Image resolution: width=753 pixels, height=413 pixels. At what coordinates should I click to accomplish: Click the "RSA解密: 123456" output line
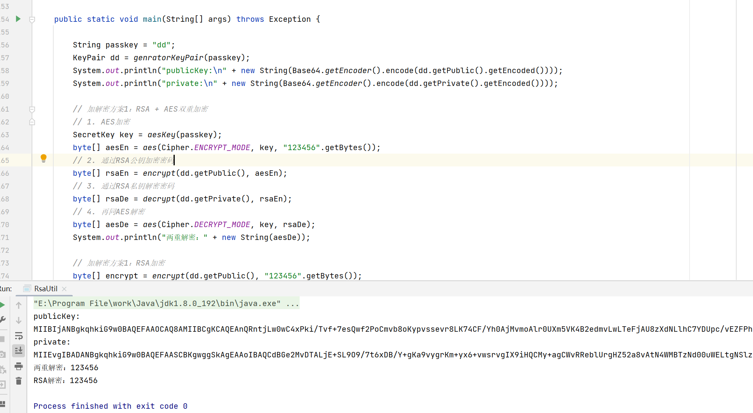coord(65,380)
